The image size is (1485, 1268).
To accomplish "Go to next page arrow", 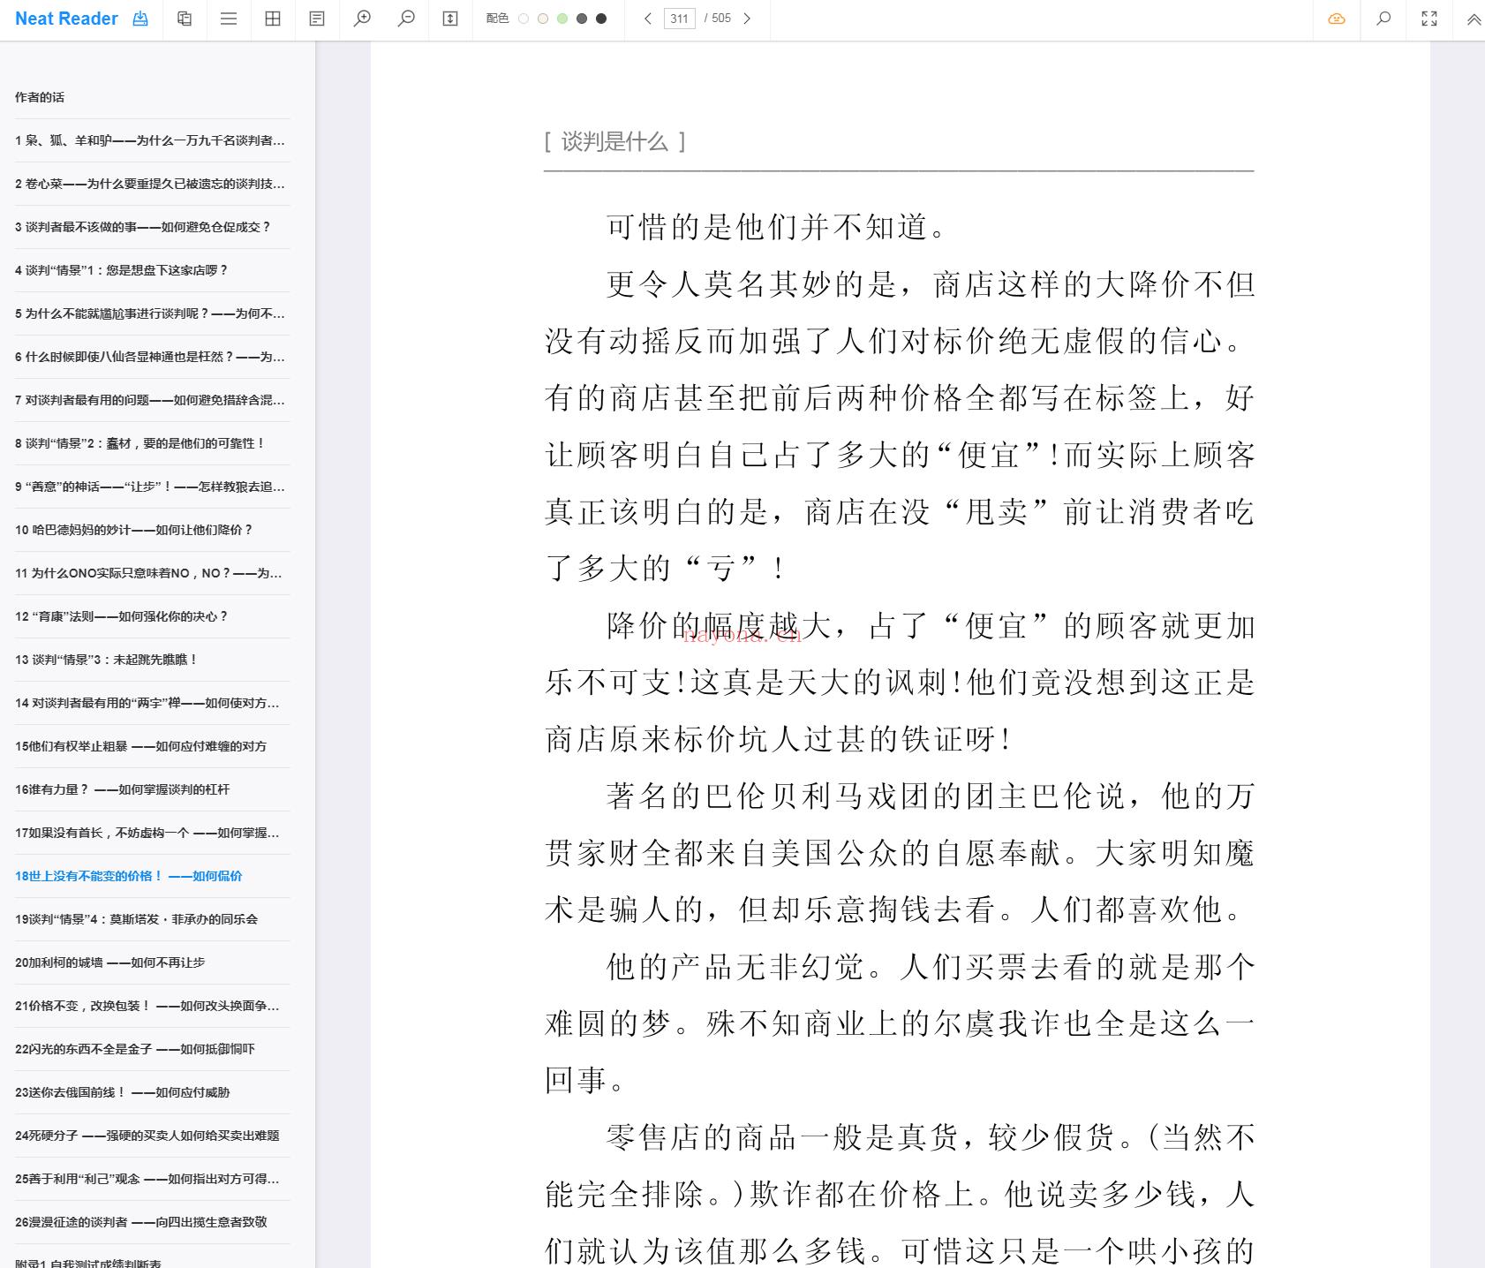I will click(747, 19).
